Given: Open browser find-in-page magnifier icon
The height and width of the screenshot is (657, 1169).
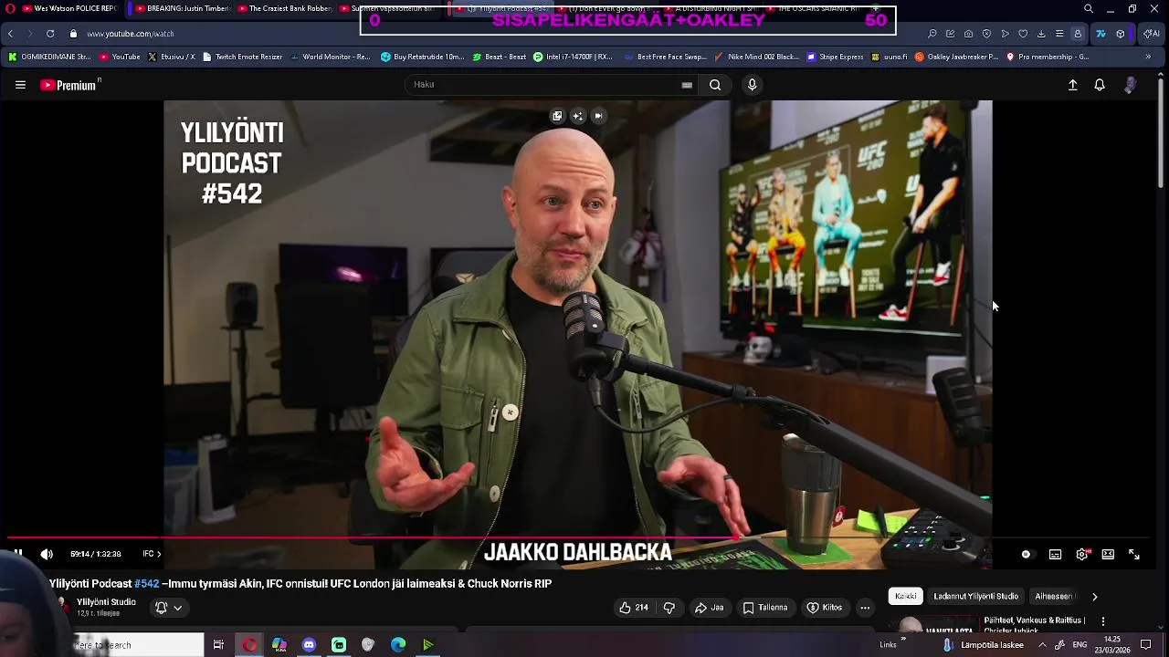Looking at the screenshot, I should tap(932, 34).
